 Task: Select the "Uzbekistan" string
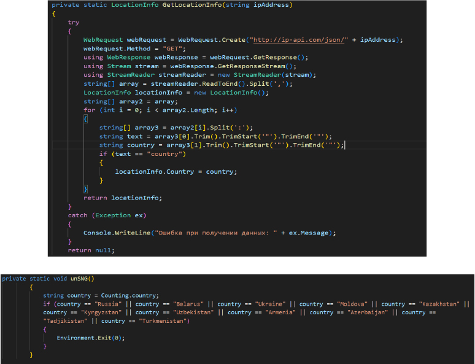pos(193,313)
